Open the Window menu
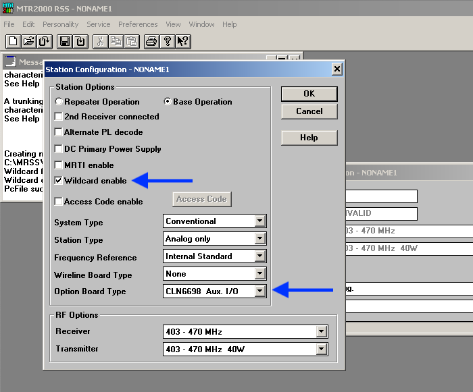The width and height of the screenshot is (473, 392). click(201, 24)
